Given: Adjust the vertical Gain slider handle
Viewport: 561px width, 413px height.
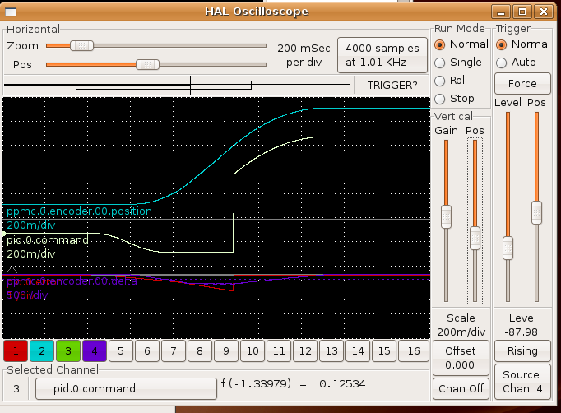Looking at the screenshot, I should [446, 216].
